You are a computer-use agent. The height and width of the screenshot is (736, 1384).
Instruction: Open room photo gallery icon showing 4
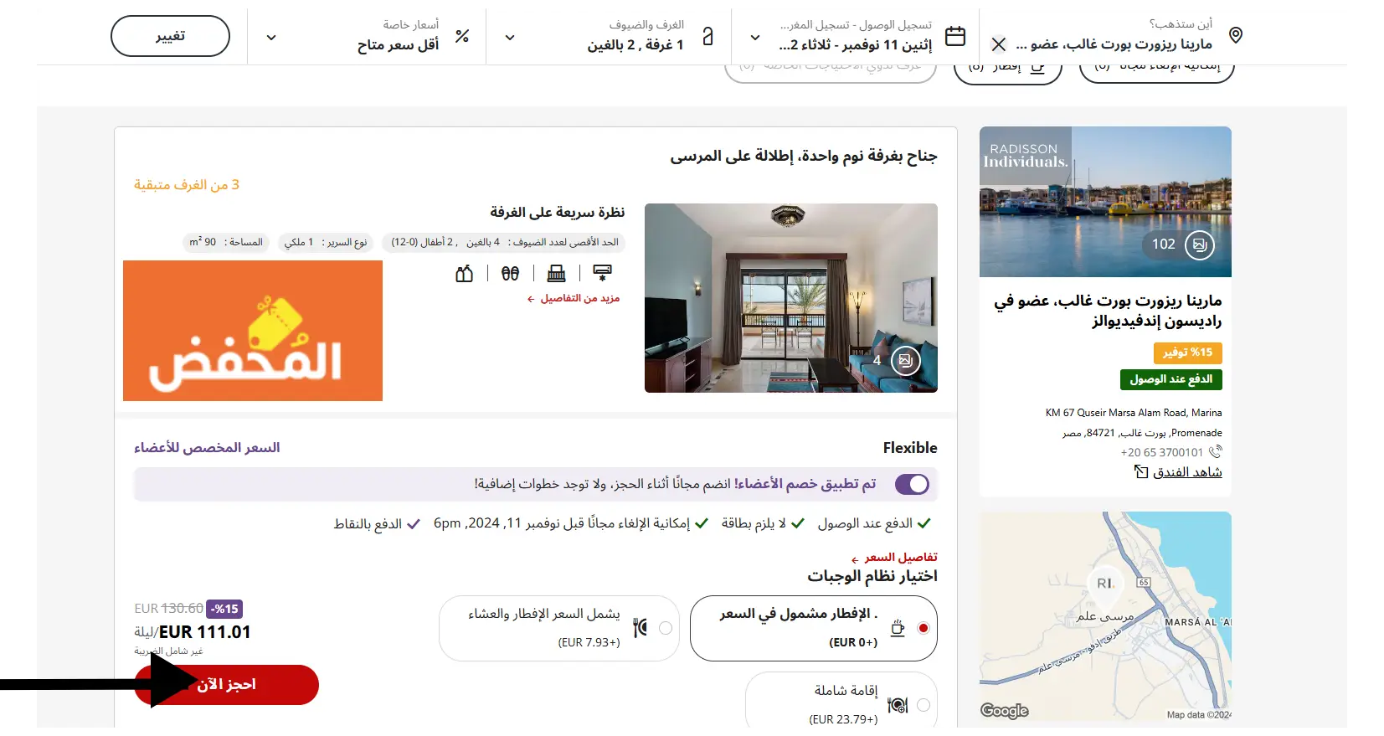[x=905, y=361]
